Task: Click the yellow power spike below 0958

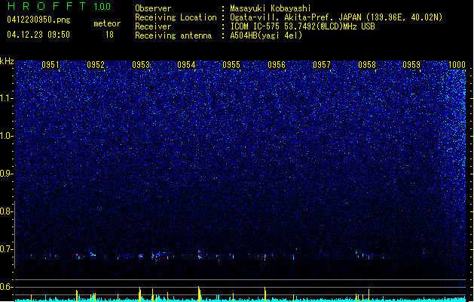Action: click(368, 295)
